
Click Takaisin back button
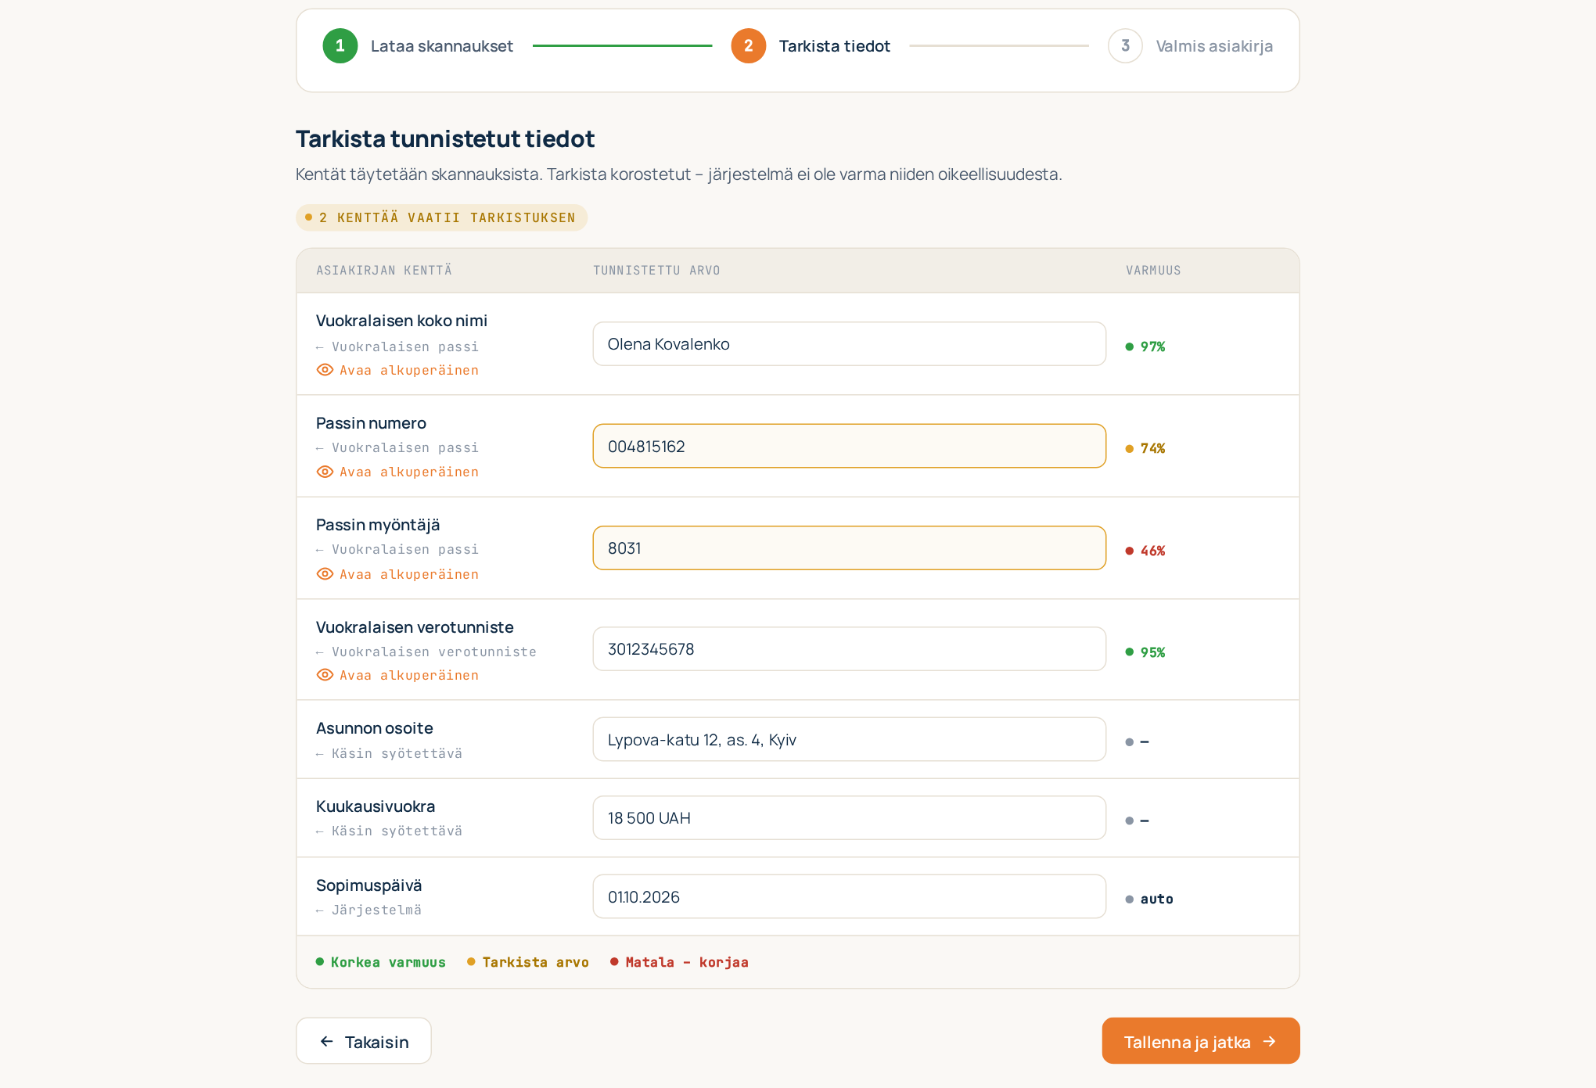coord(364,1041)
